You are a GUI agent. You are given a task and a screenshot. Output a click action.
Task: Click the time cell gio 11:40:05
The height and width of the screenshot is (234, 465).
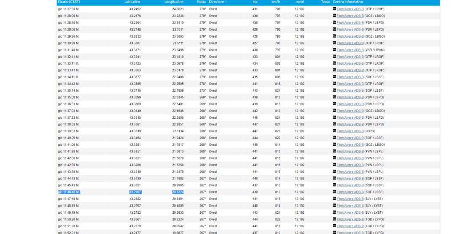[68, 138]
